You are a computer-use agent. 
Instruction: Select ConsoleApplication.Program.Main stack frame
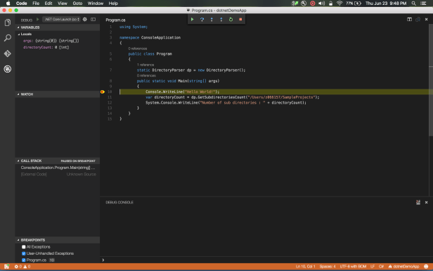(x=58, y=168)
